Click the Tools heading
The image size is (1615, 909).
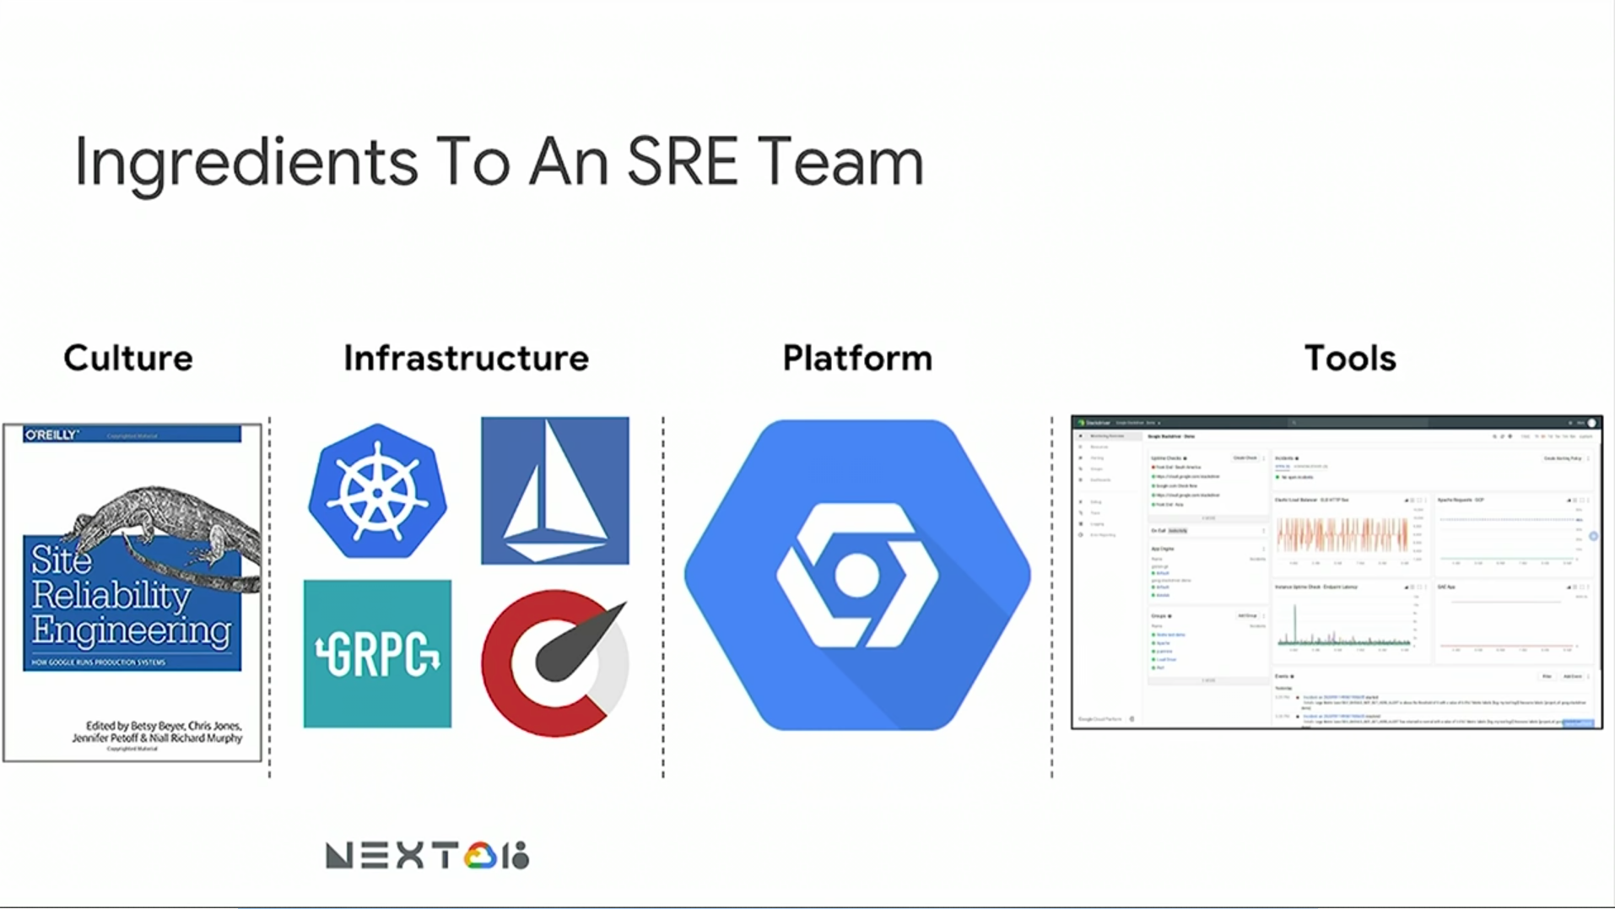1350,358
